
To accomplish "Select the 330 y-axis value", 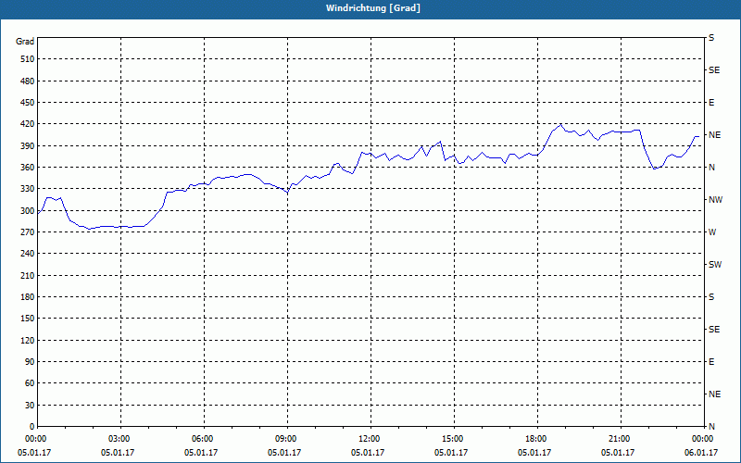I will [x=28, y=189].
